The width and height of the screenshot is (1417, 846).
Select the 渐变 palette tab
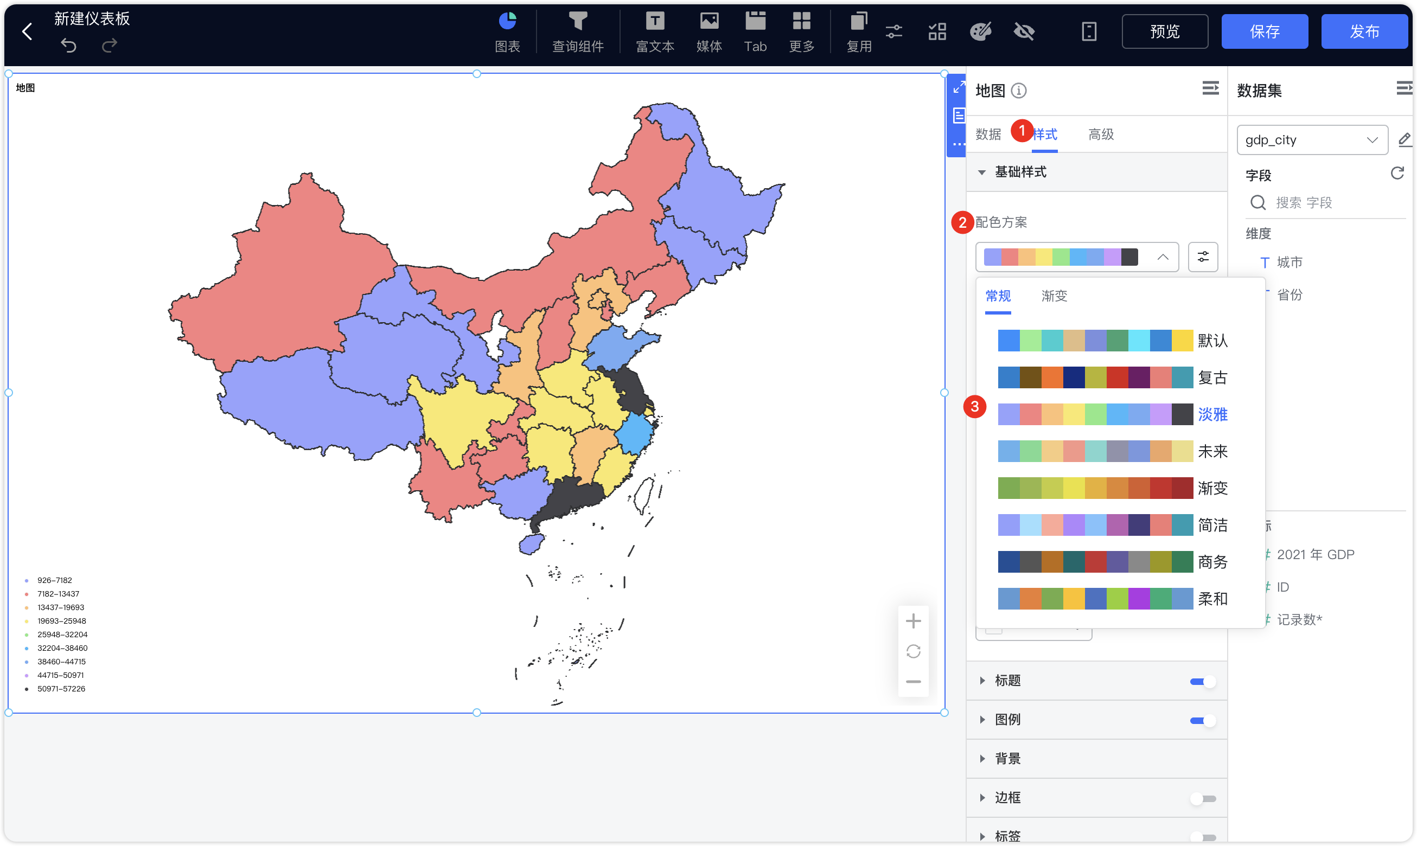point(1054,296)
